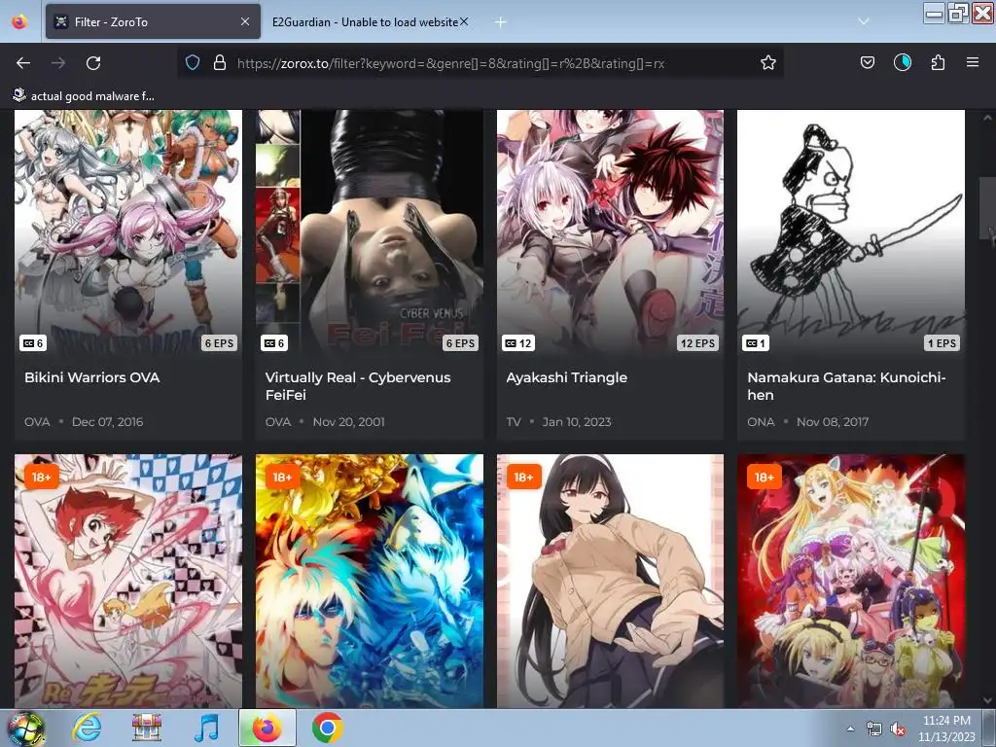Click the page scrollbar up arrow
The height and width of the screenshot is (747, 996).
point(987,118)
